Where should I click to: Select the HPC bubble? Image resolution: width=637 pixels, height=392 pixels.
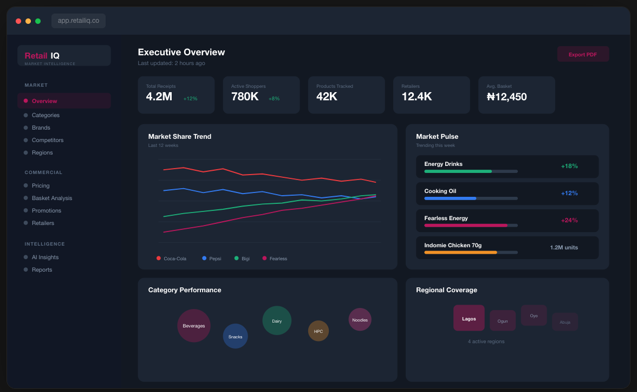click(x=318, y=331)
